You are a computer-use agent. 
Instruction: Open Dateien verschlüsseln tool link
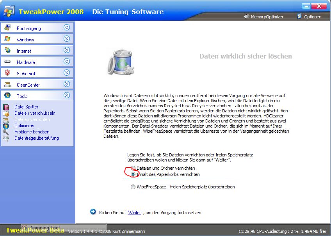click(35, 113)
